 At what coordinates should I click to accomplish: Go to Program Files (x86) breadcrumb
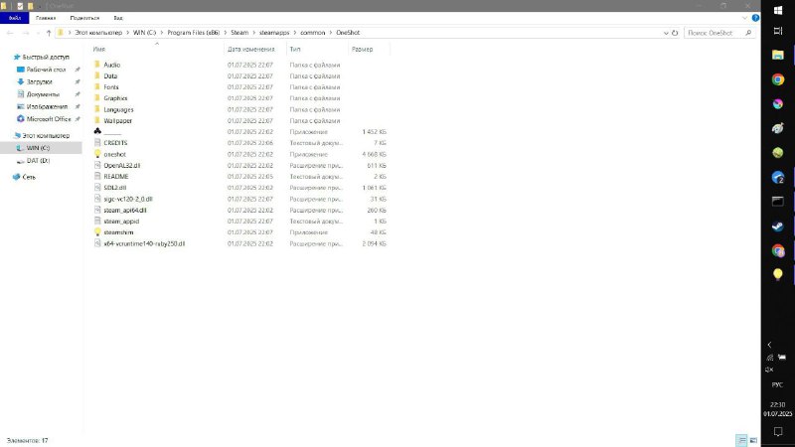(193, 33)
